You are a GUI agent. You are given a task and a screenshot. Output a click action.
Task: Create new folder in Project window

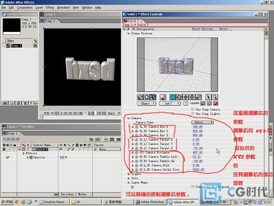12,103
